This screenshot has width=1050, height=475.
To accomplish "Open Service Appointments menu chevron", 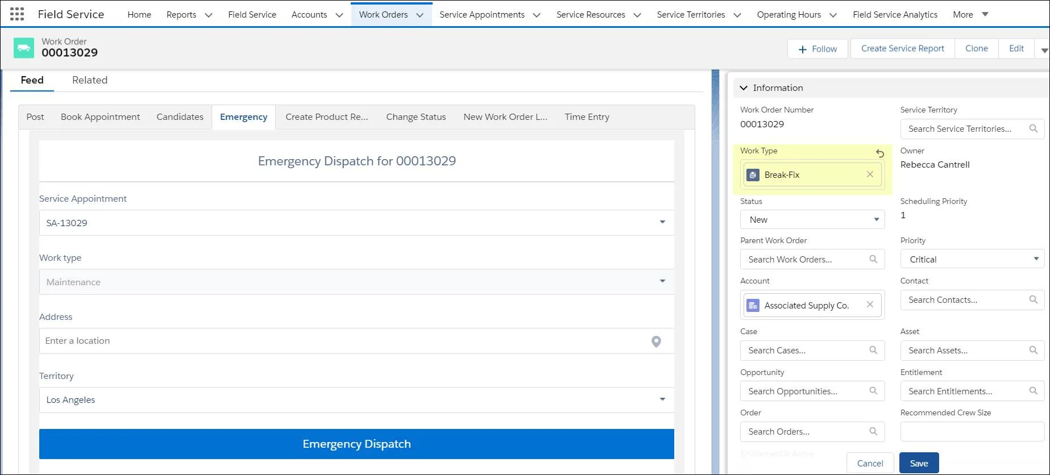I will point(537,15).
